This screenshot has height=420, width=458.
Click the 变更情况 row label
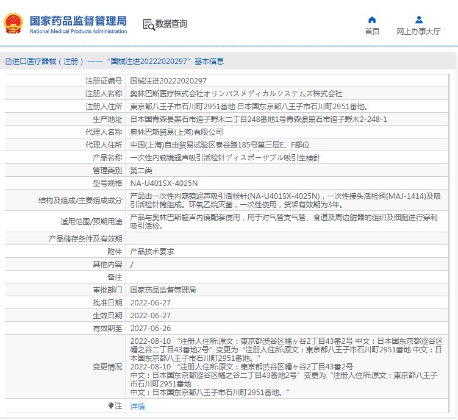(107, 367)
